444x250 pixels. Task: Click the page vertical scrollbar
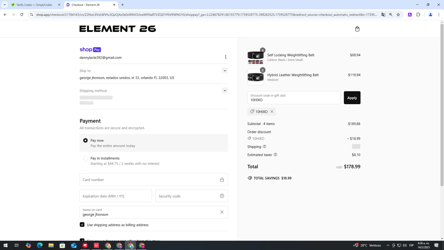(442, 105)
